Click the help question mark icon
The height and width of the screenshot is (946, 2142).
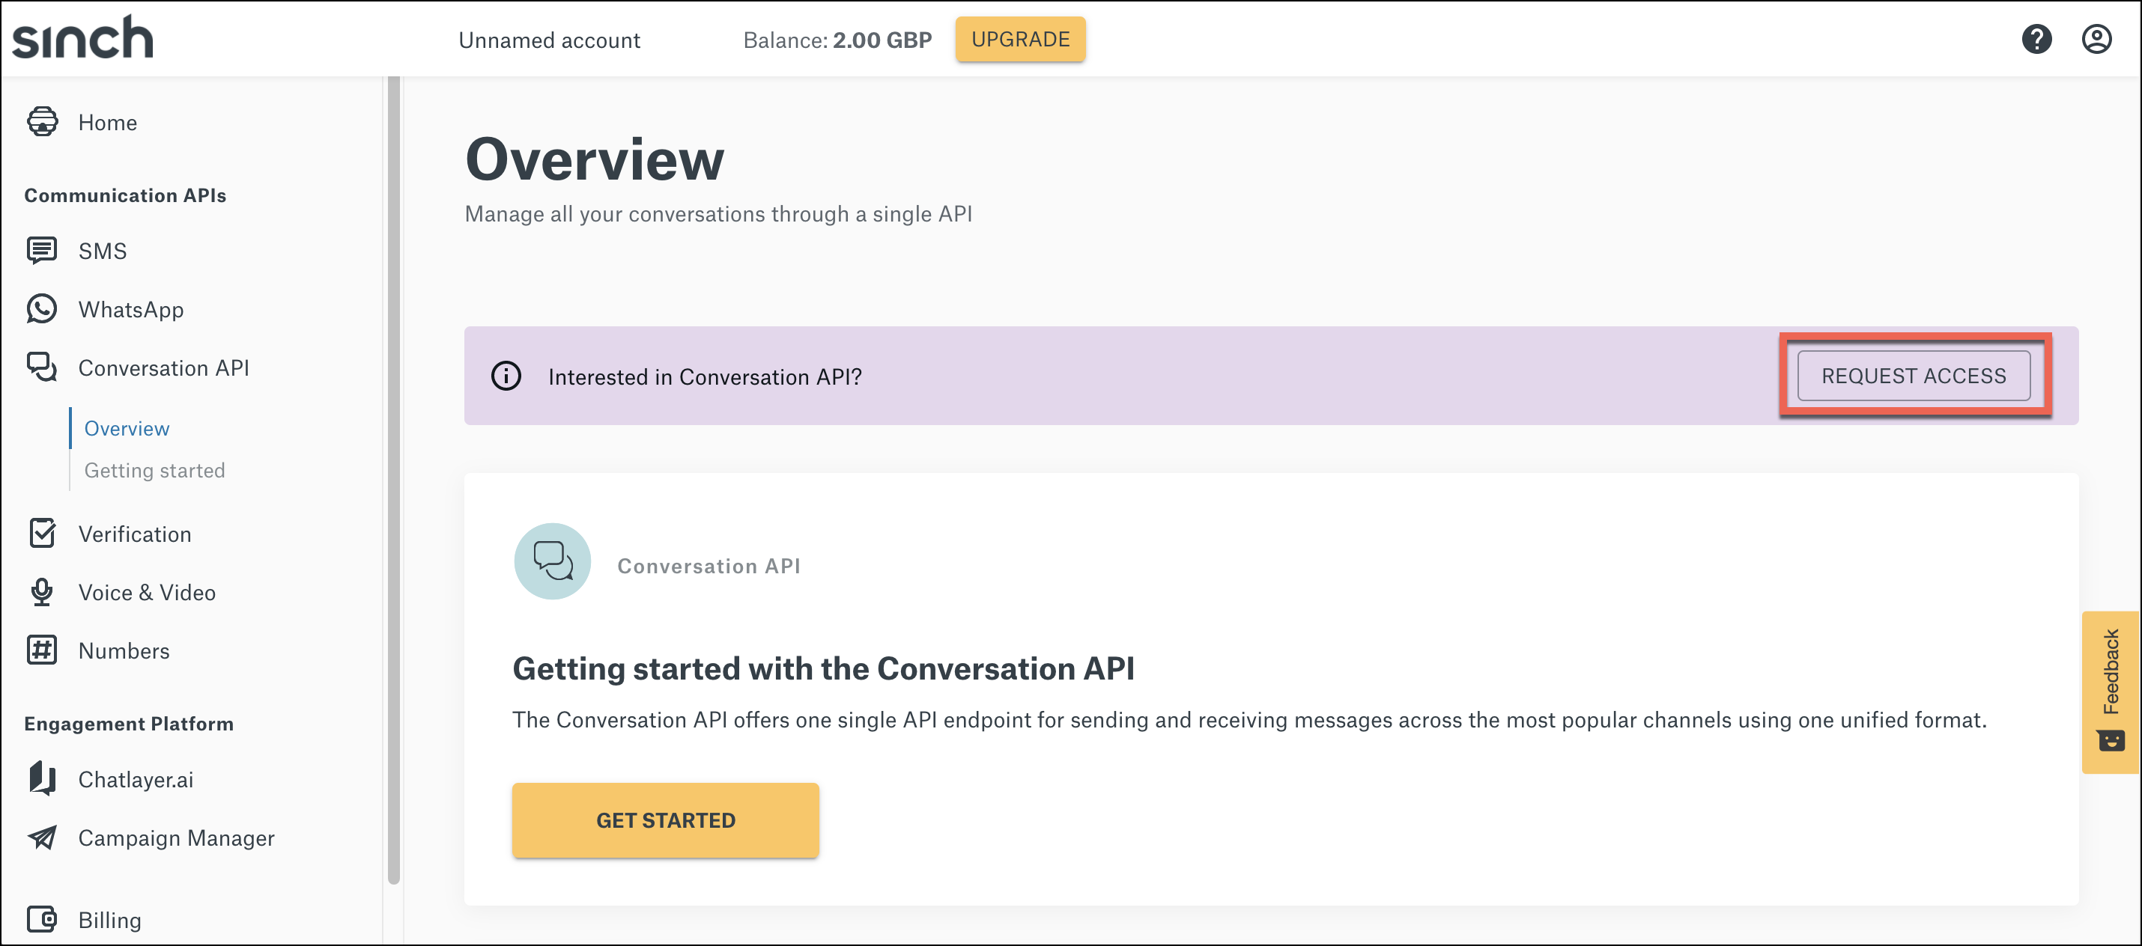(x=2037, y=38)
